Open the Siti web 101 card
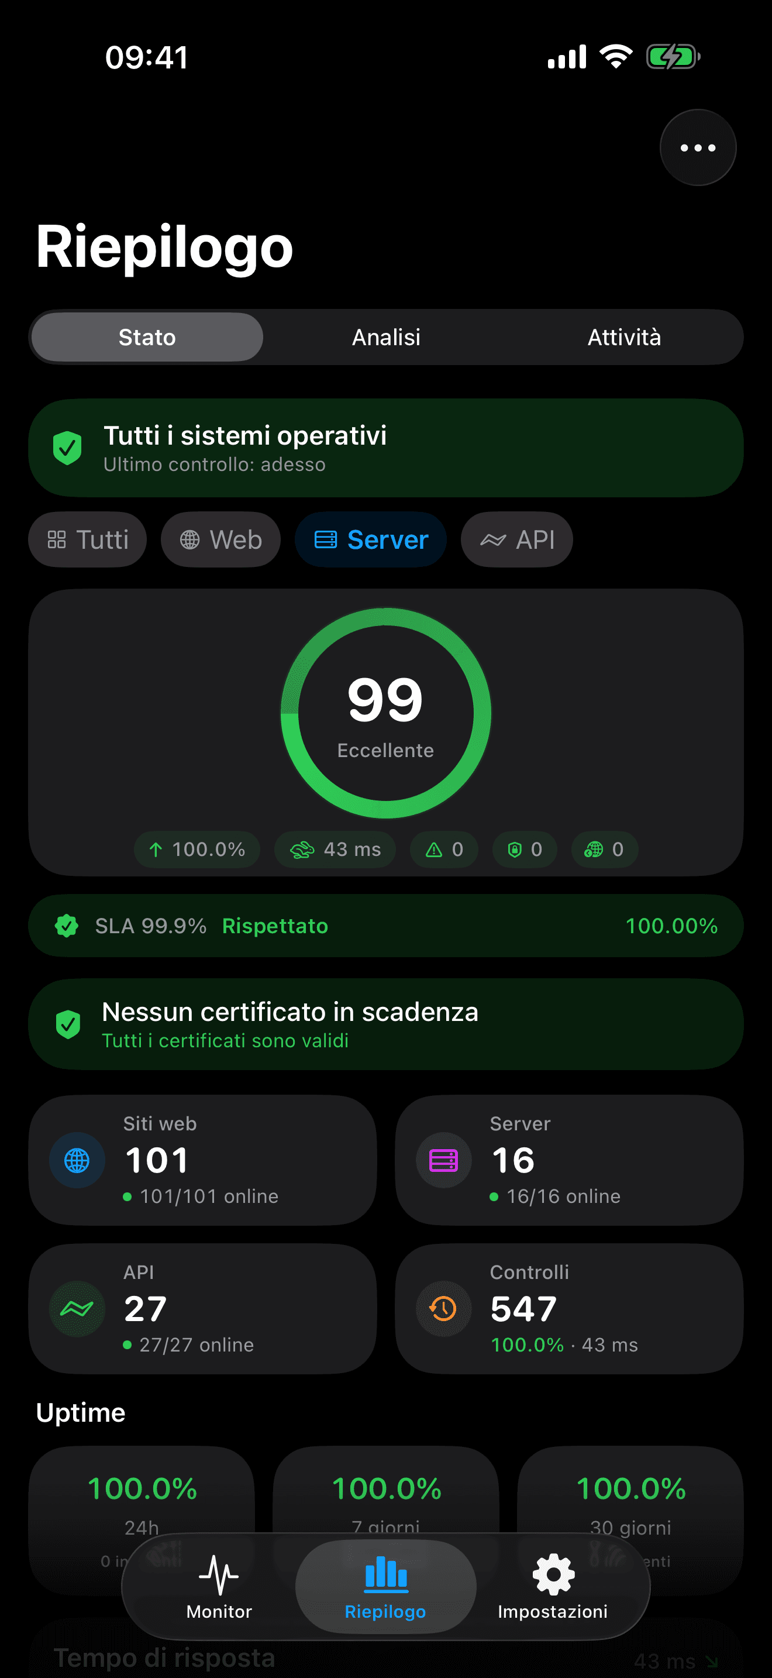This screenshot has height=1678, width=772. [x=202, y=1160]
